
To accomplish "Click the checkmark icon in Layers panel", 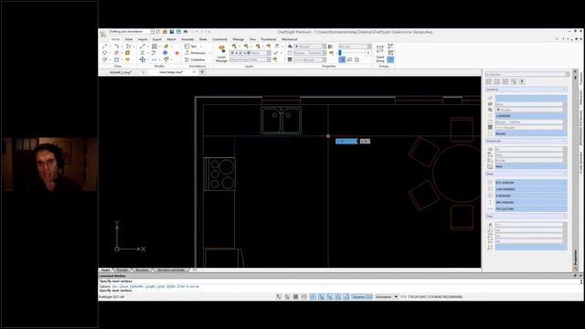I will click(x=276, y=53).
